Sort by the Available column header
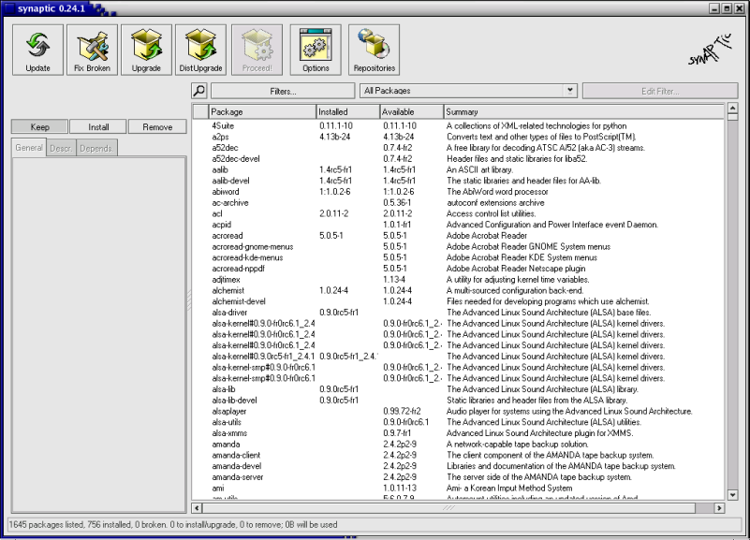This screenshot has width=750, height=540. [411, 111]
